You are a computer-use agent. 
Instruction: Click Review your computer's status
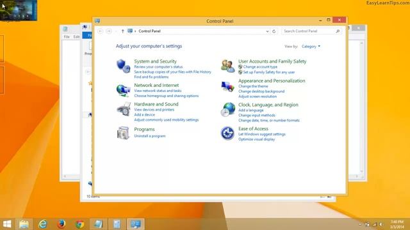[x=158, y=66]
